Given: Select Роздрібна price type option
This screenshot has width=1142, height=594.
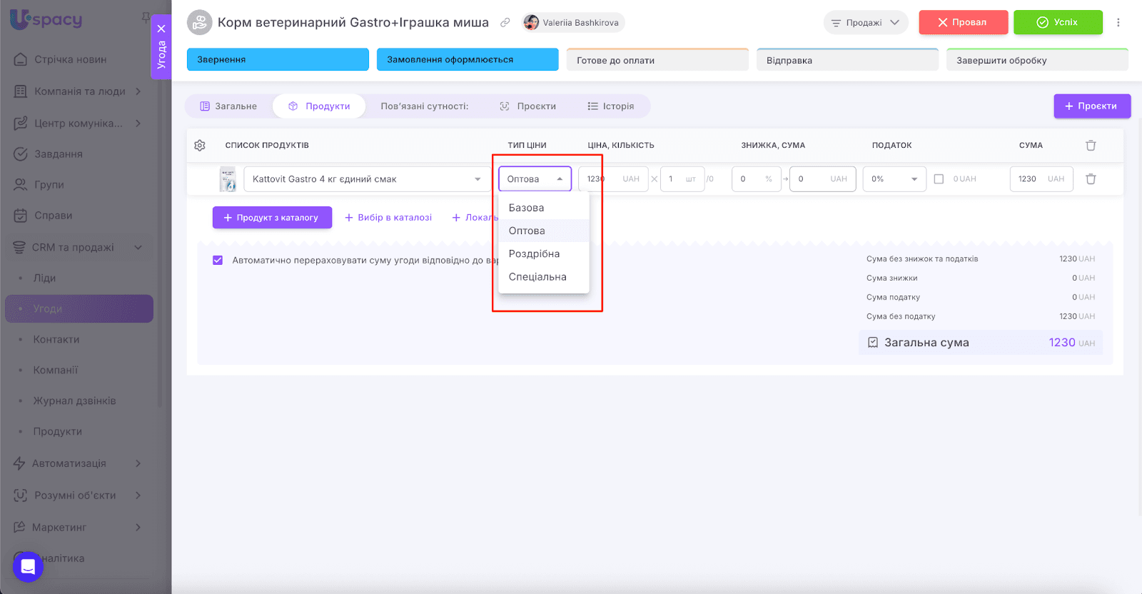Looking at the screenshot, I should 534,254.
